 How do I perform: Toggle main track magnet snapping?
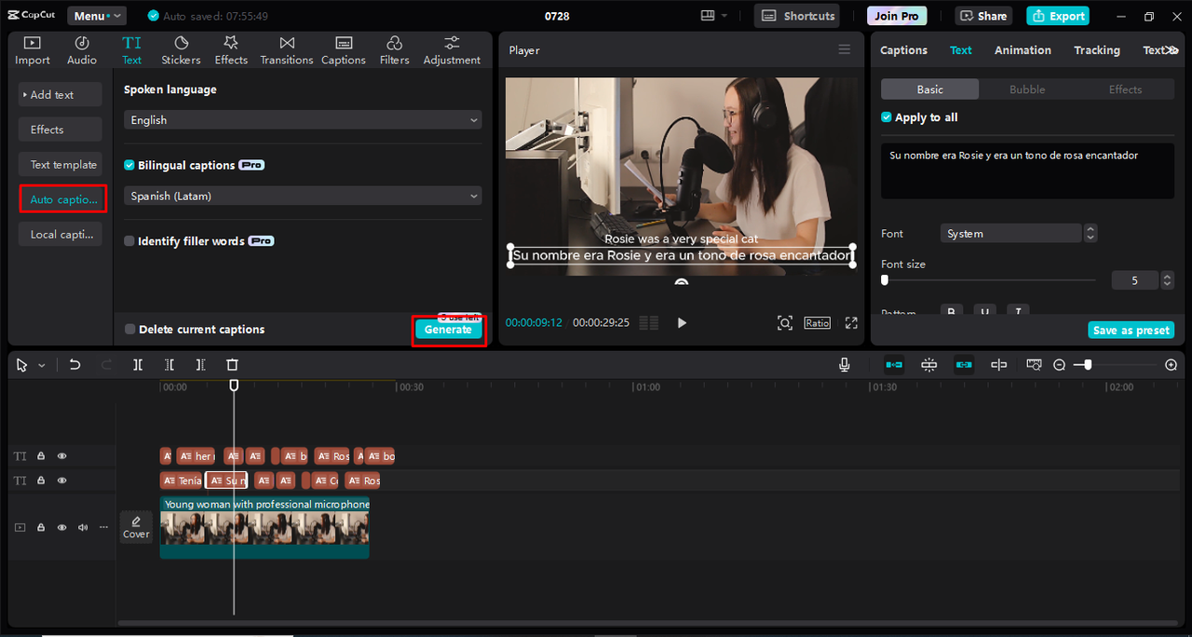pyautogui.click(x=894, y=365)
